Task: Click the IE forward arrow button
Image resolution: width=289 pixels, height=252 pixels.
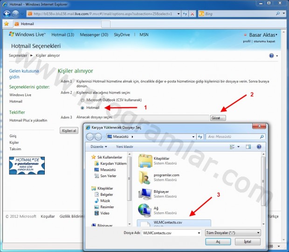Action: [15, 14]
